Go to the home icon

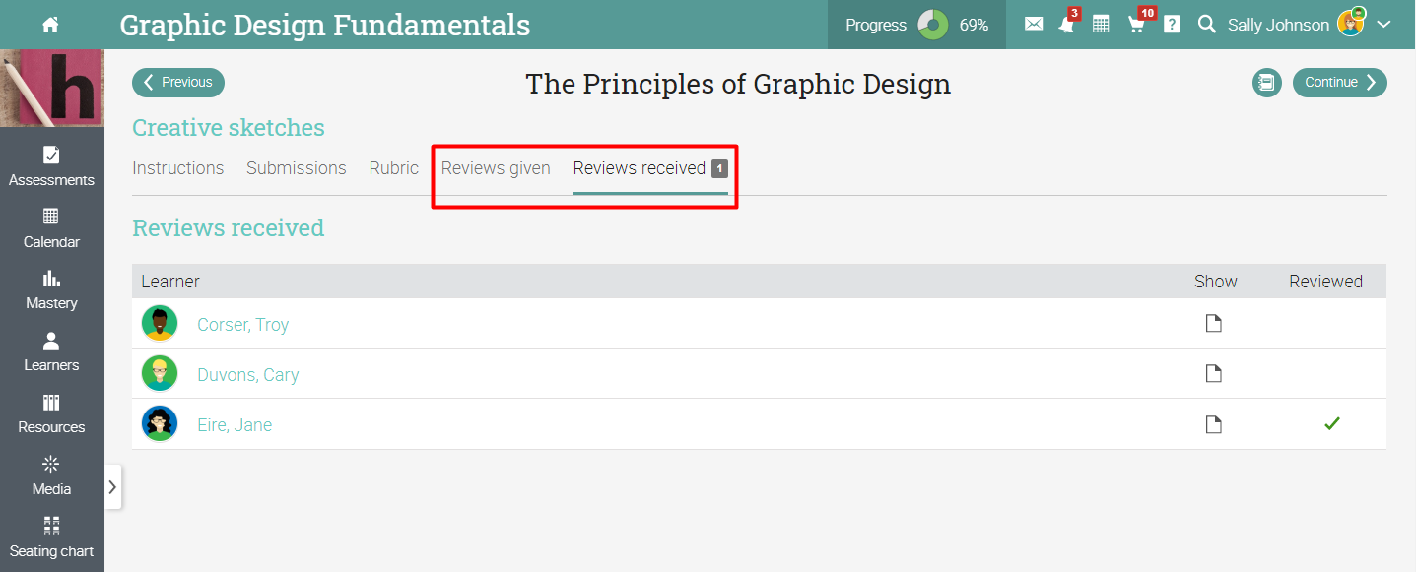click(51, 25)
